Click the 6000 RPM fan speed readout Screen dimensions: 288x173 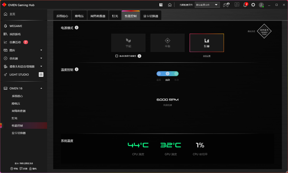tap(168, 100)
